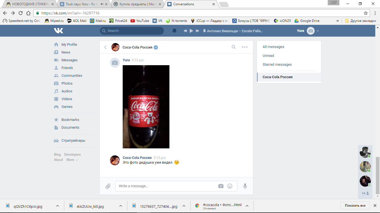Mute the Tsuki sayu Yoru tab speaker icon
Viewport: 380px width, 213px height.
[x=102, y=4]
